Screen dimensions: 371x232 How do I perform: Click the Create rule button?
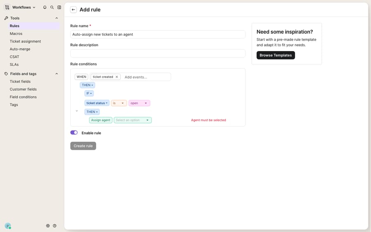click(x=83, y=146)
